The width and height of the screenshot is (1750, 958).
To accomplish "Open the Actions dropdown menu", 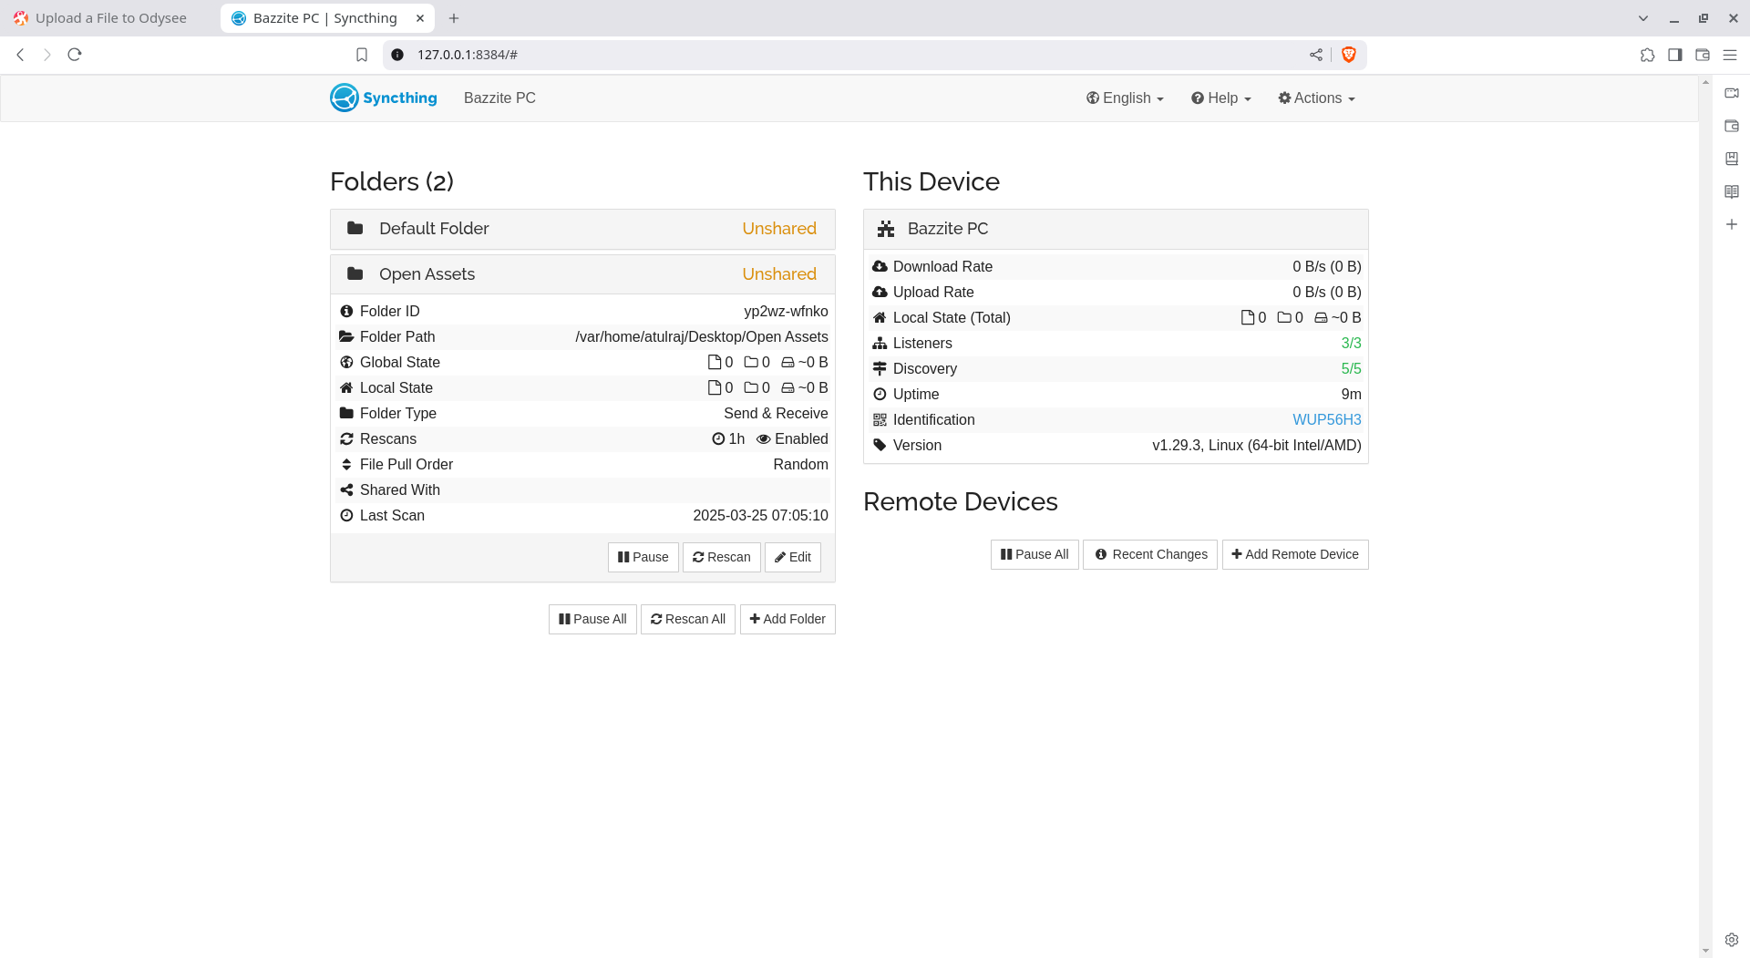I will point(1316,98).
